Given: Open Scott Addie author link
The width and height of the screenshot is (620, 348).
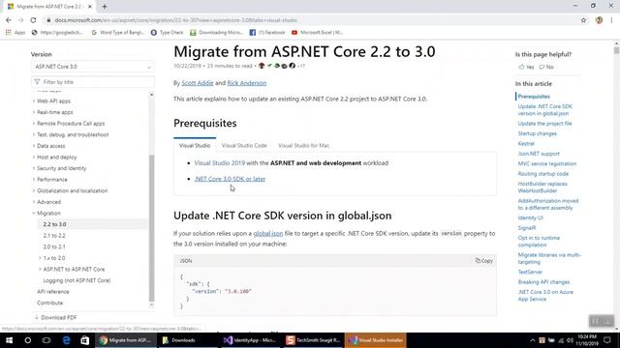Looking at the screenshot, I should [x=198, y=83].
